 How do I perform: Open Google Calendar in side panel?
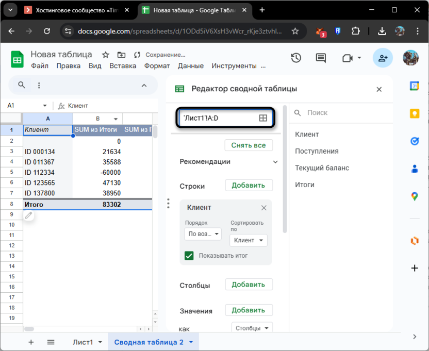[x=414, y=86]
